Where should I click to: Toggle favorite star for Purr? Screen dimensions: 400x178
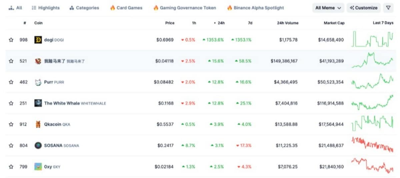coord(11,82)
